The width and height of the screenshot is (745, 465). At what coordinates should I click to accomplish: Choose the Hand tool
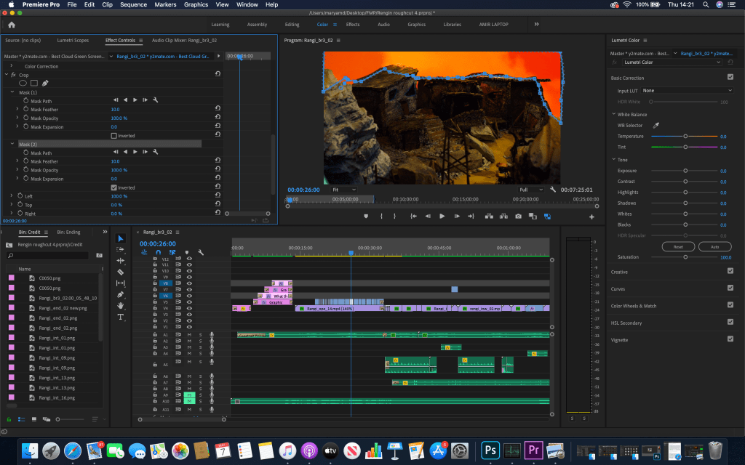pos(120,306)
